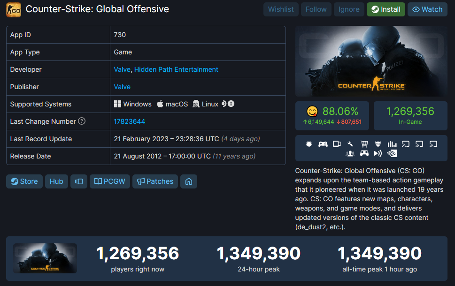
Task: Open the Steam Store page
Action: (x=24, y=181)
